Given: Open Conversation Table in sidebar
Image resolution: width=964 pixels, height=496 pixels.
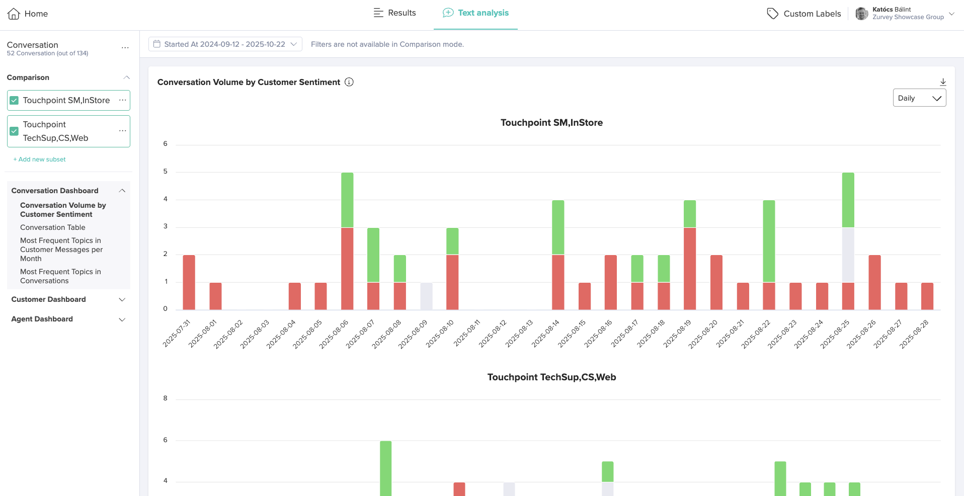Looking at the screenshot, I should pos(53,227).
